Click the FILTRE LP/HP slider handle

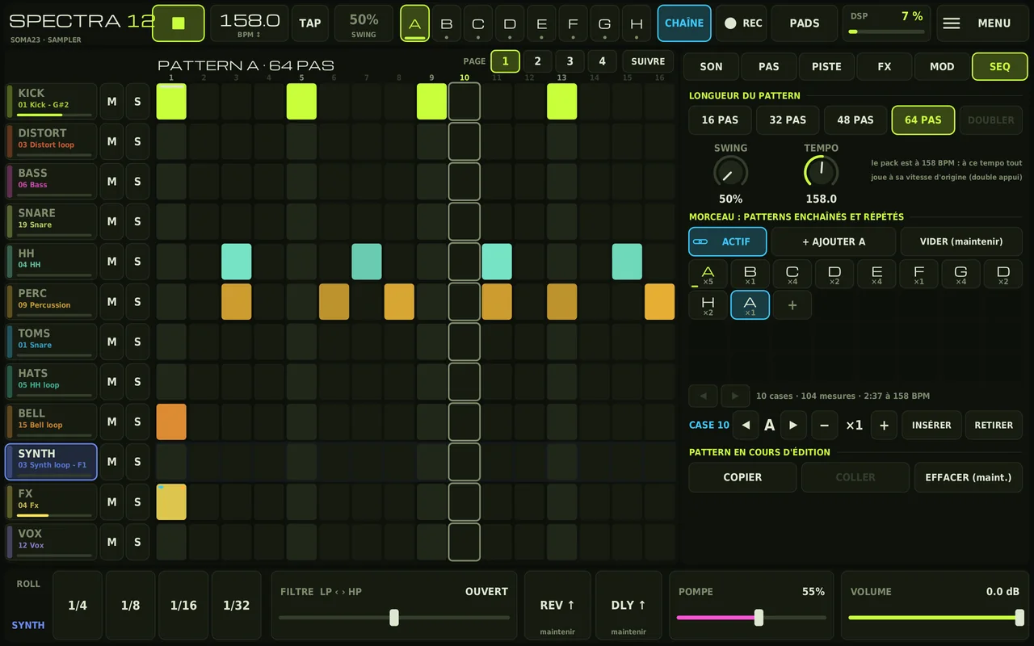point(394,618)
